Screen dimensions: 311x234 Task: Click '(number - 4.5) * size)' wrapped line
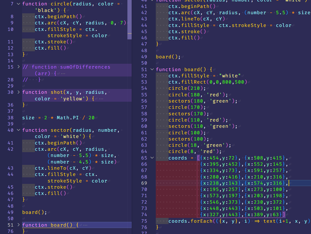pos(82,162)
